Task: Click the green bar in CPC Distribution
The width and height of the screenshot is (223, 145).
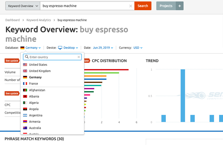Action: click(101, 73)
